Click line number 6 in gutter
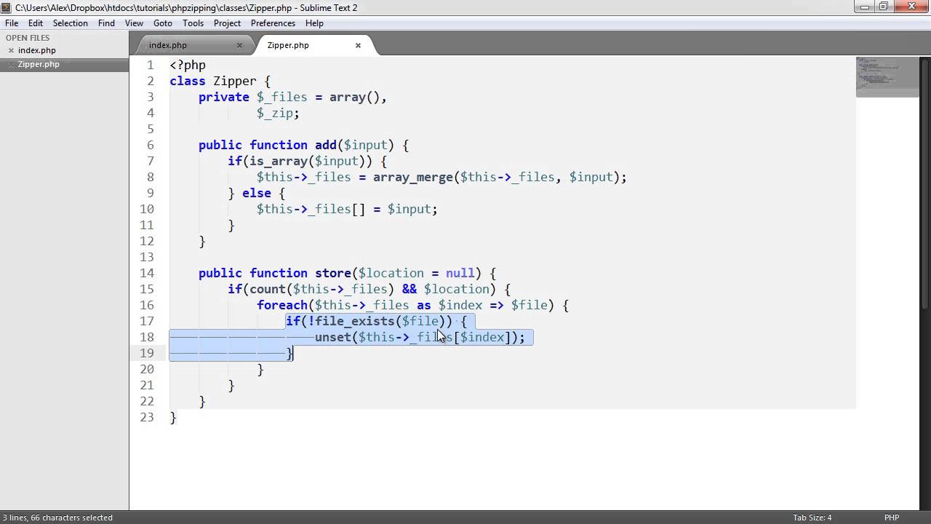Viewport: 931px width, 524px height. point(151,145)
